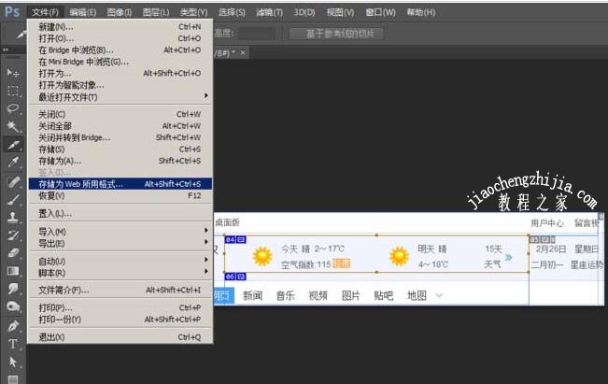Select the Lasso tool
608x384 pixels.
(13, 108)
